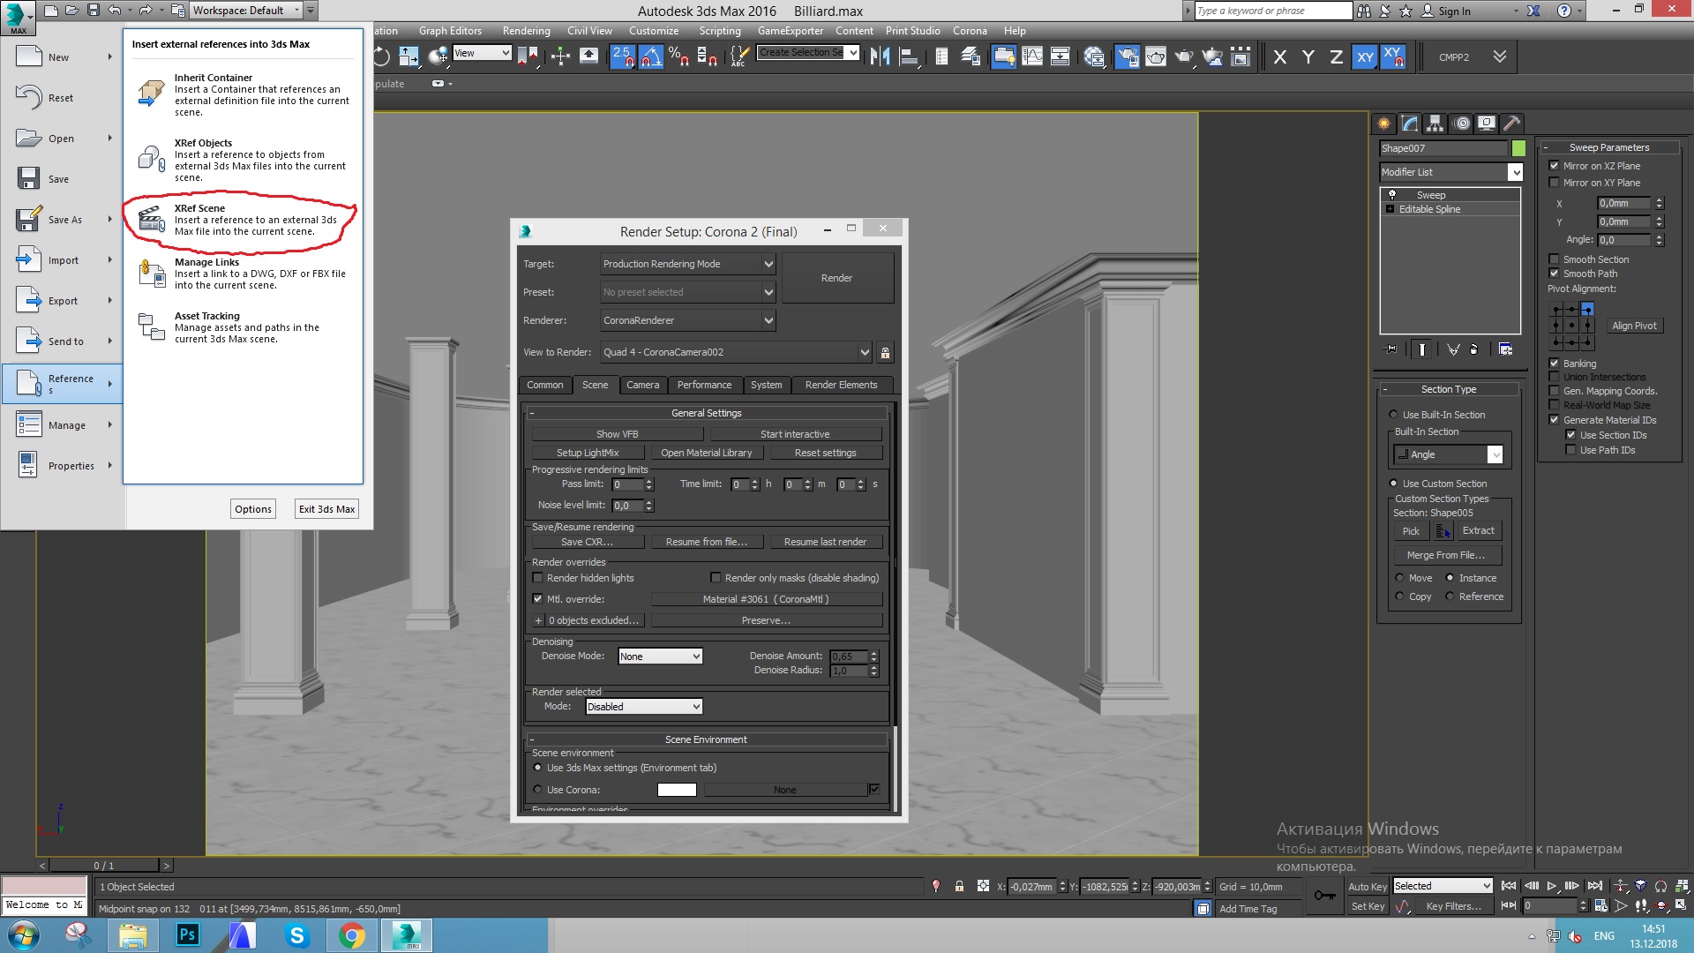1694x953 pixels.
Task: Switch to the Render Elements tab
Action: tap(840, 384)
